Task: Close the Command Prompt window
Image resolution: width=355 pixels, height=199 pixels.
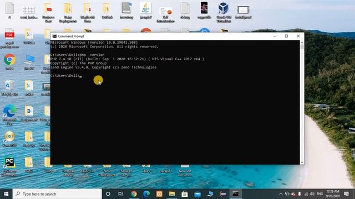Action: point(298,36)
